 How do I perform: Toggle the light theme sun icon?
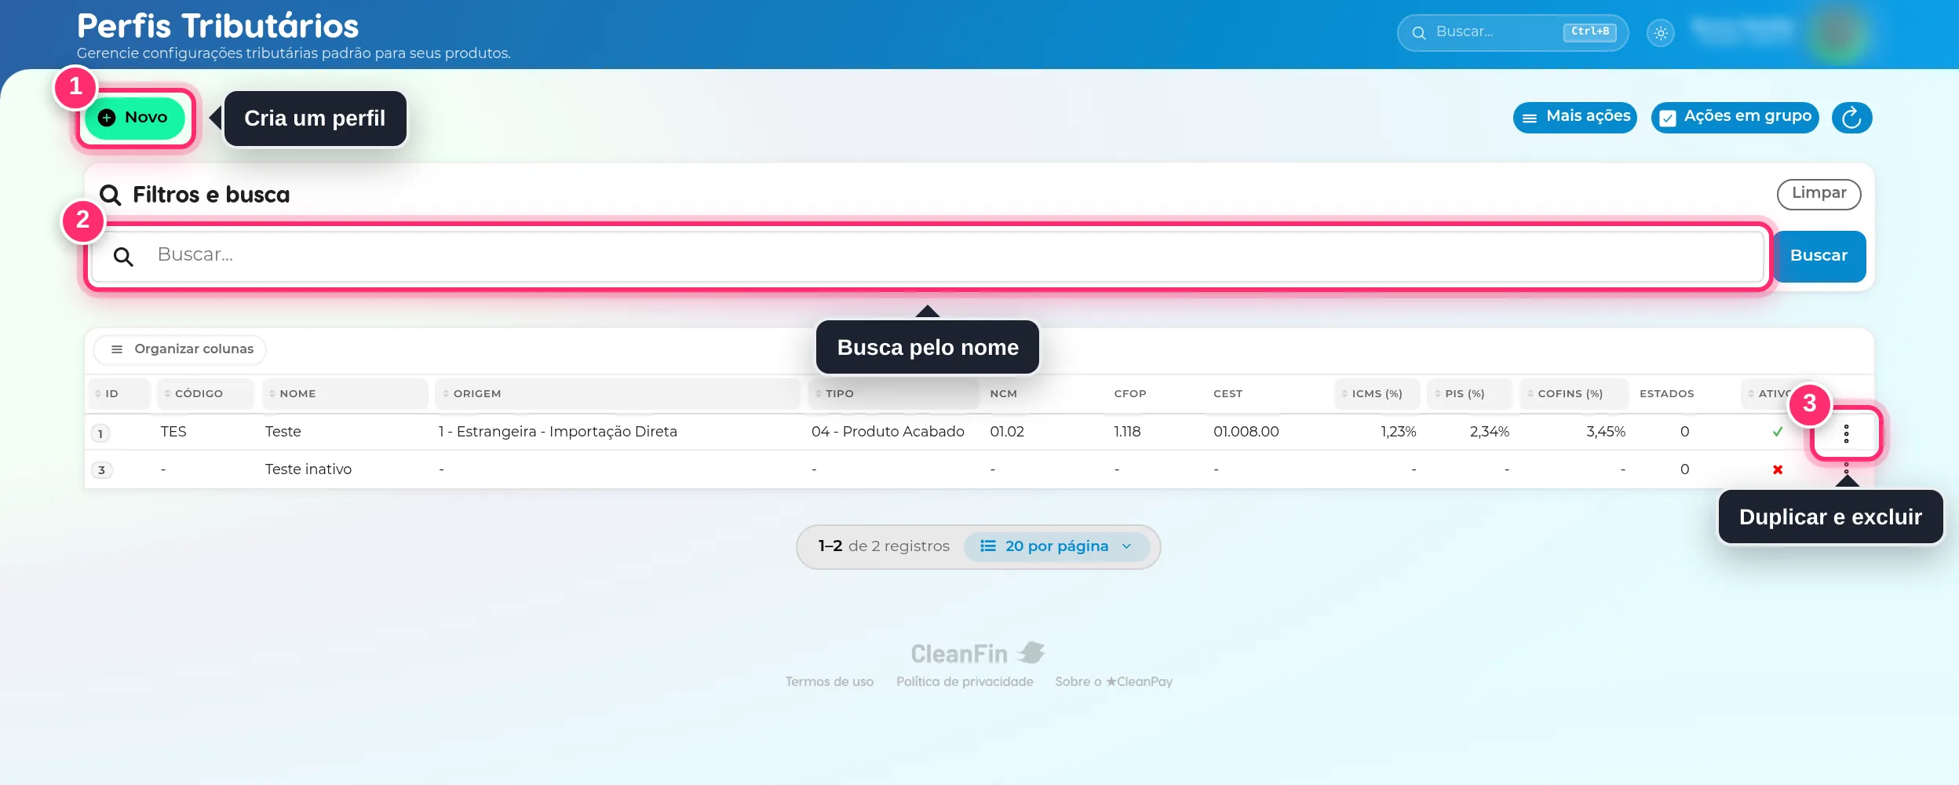(x=1661, y=33)
